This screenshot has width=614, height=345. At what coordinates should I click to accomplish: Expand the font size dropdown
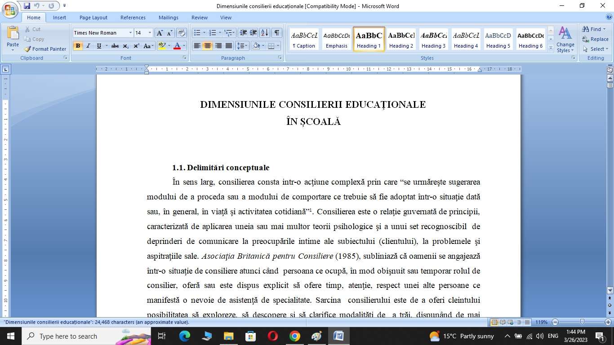[150, 33]
